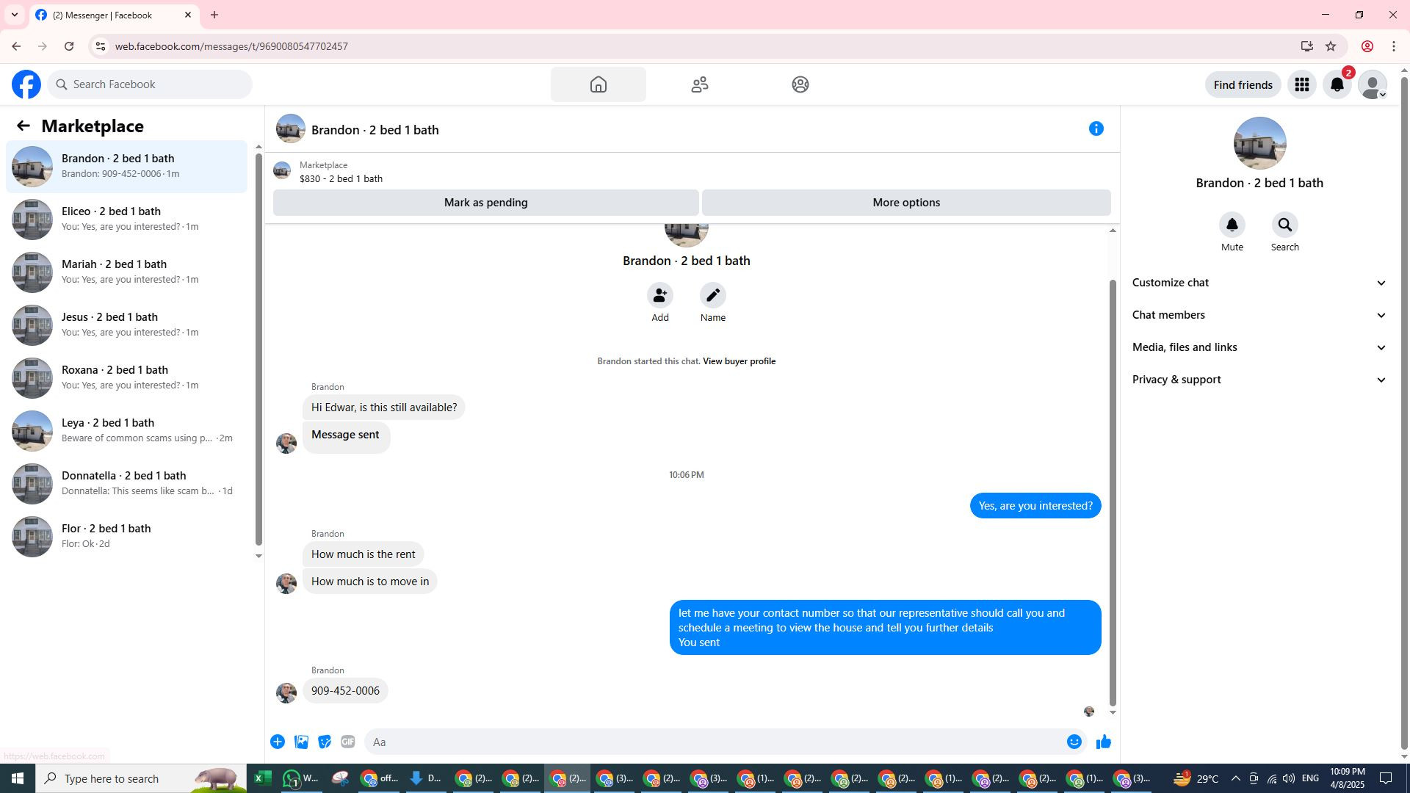Click the conversation information icon
Viewport: 1410px width, 793px height.
point(1096,128)
